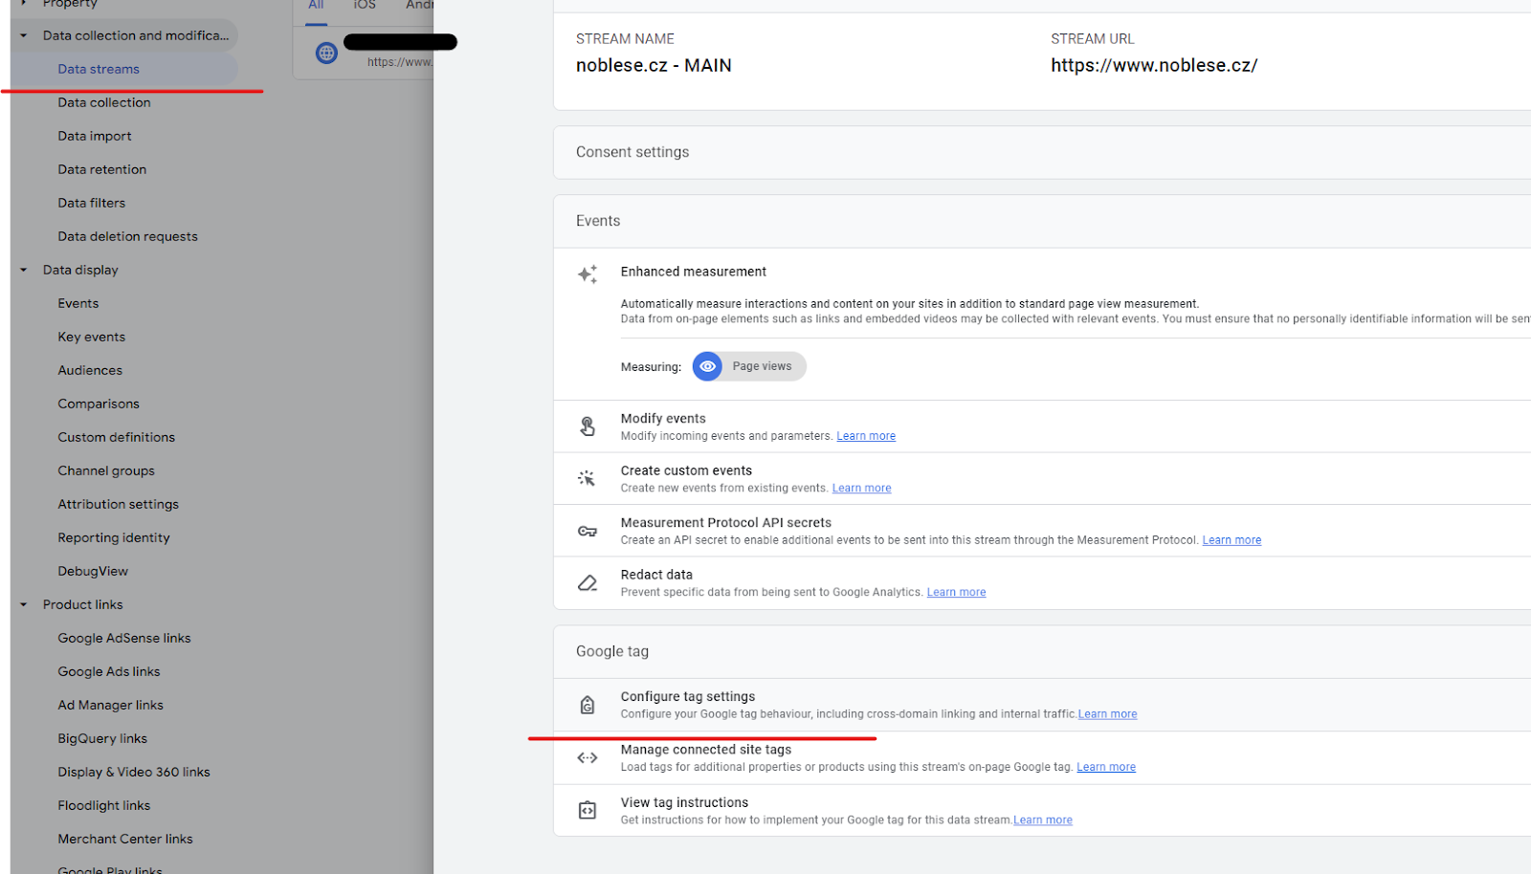Click the Manage connected site tags arrows icon
This screenshot has width=1531, height=874.
(x=588, y=757)
